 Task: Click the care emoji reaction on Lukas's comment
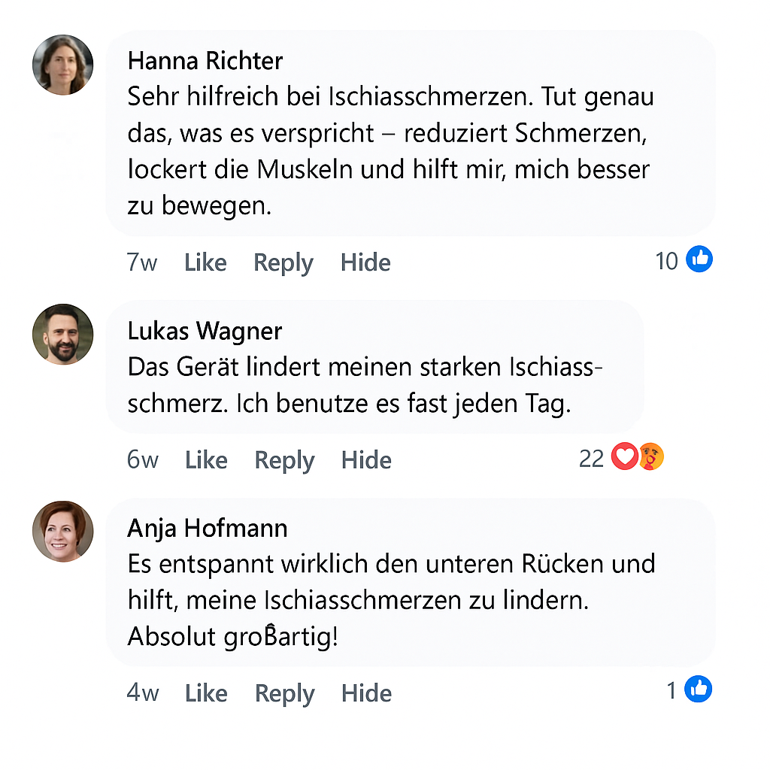(x=651, y=457)
